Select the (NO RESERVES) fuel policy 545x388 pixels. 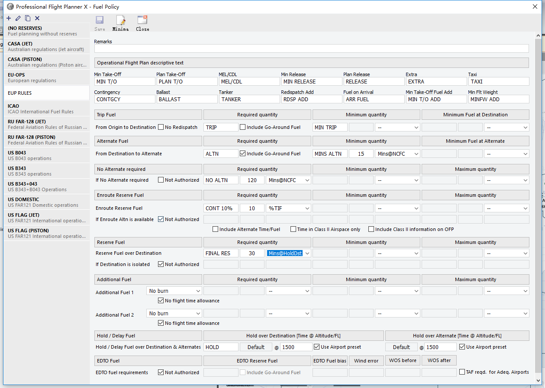pyautogui.click(x=47, y=31)
